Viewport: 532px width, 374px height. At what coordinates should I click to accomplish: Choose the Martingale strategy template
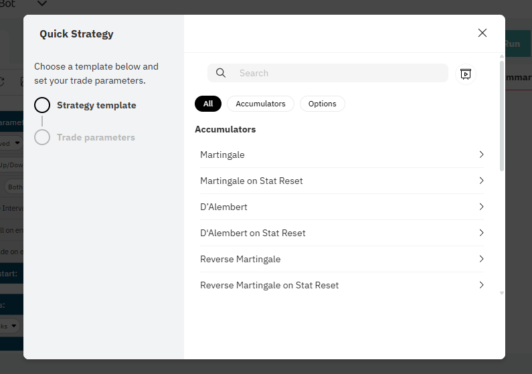222,155
